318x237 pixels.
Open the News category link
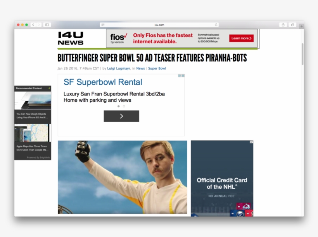140,68
